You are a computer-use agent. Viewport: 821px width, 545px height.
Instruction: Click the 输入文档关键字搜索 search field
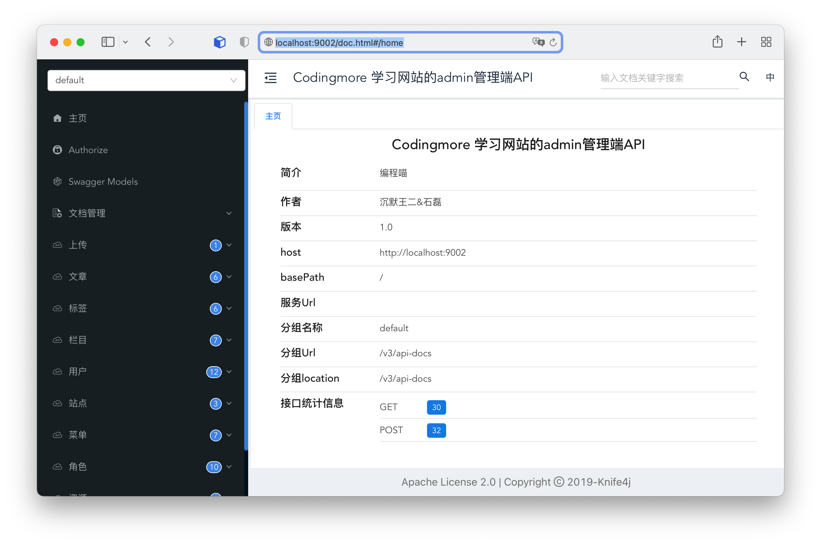pos(669,78)
